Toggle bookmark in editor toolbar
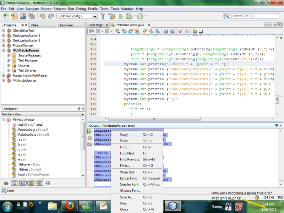 [158, 31]
